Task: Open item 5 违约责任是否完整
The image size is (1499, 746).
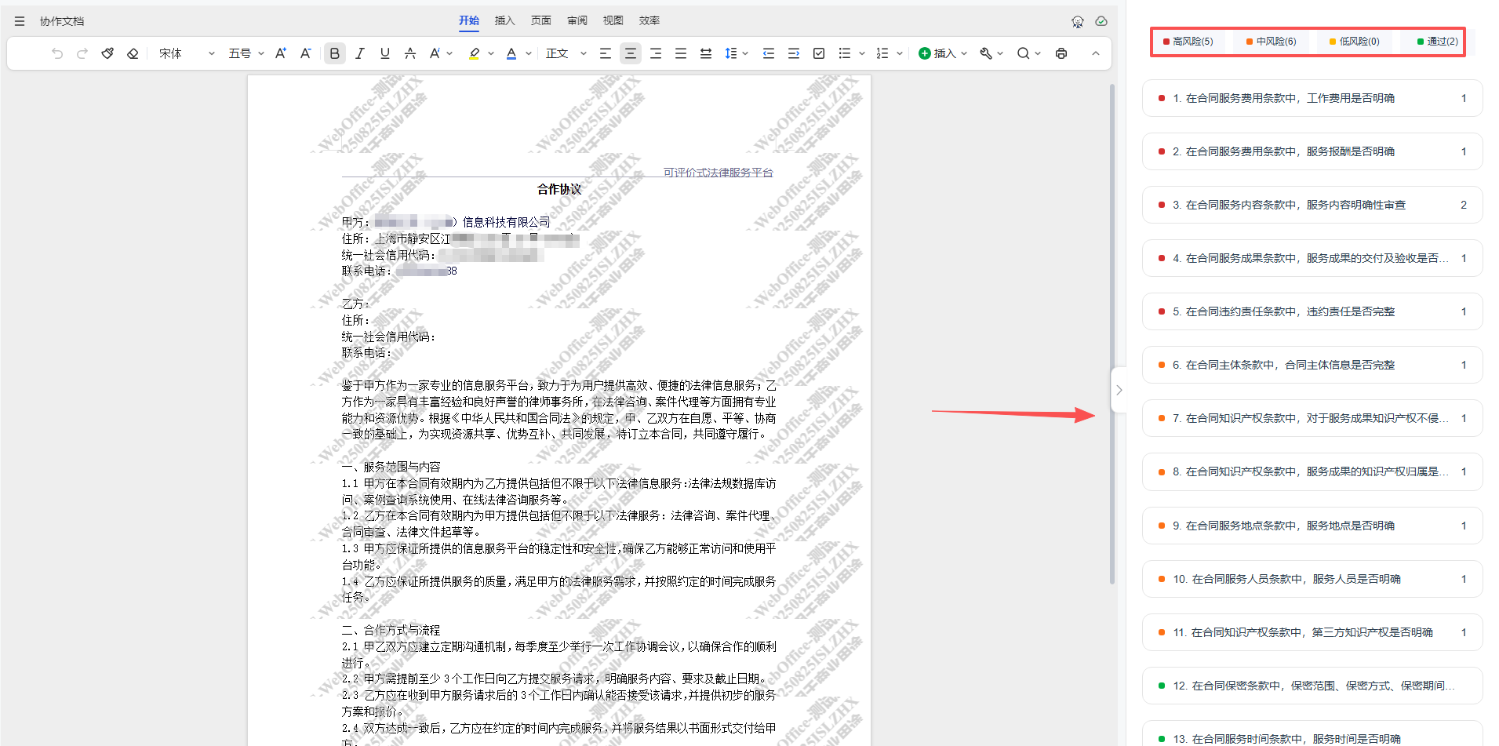Action: point(1312,311)
